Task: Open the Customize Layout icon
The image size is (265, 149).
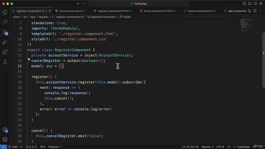Action: pos(261,4)
